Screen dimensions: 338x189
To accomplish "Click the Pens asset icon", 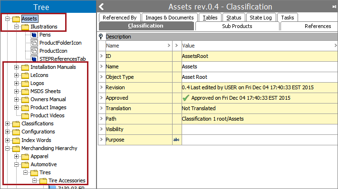I will tap(34, 35).
